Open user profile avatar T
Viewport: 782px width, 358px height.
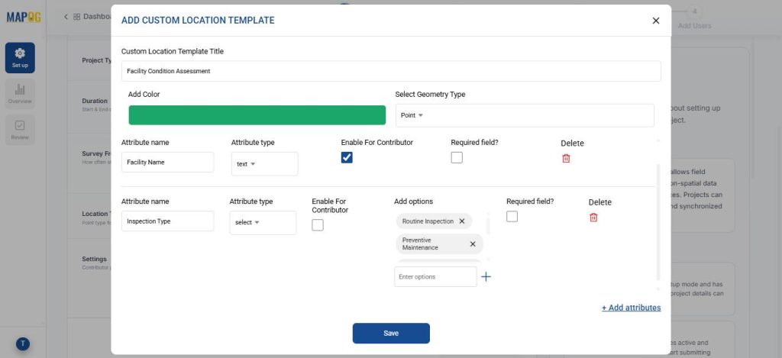tap(23, 343)
